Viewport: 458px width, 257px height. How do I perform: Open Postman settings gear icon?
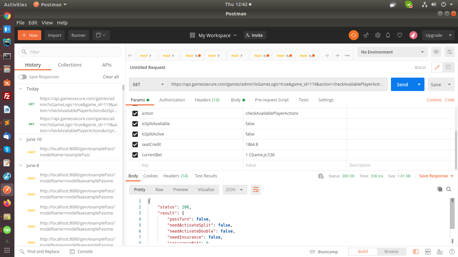click(378, 35)
